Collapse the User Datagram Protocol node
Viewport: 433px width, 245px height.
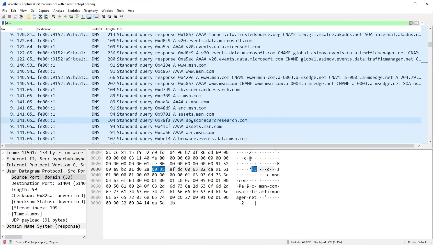point(3,171)
